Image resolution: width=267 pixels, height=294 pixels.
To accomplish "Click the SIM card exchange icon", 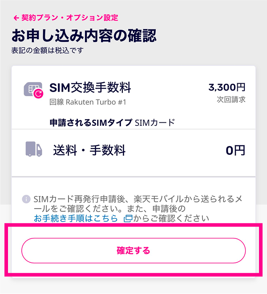I will click(x=33, y=90).
